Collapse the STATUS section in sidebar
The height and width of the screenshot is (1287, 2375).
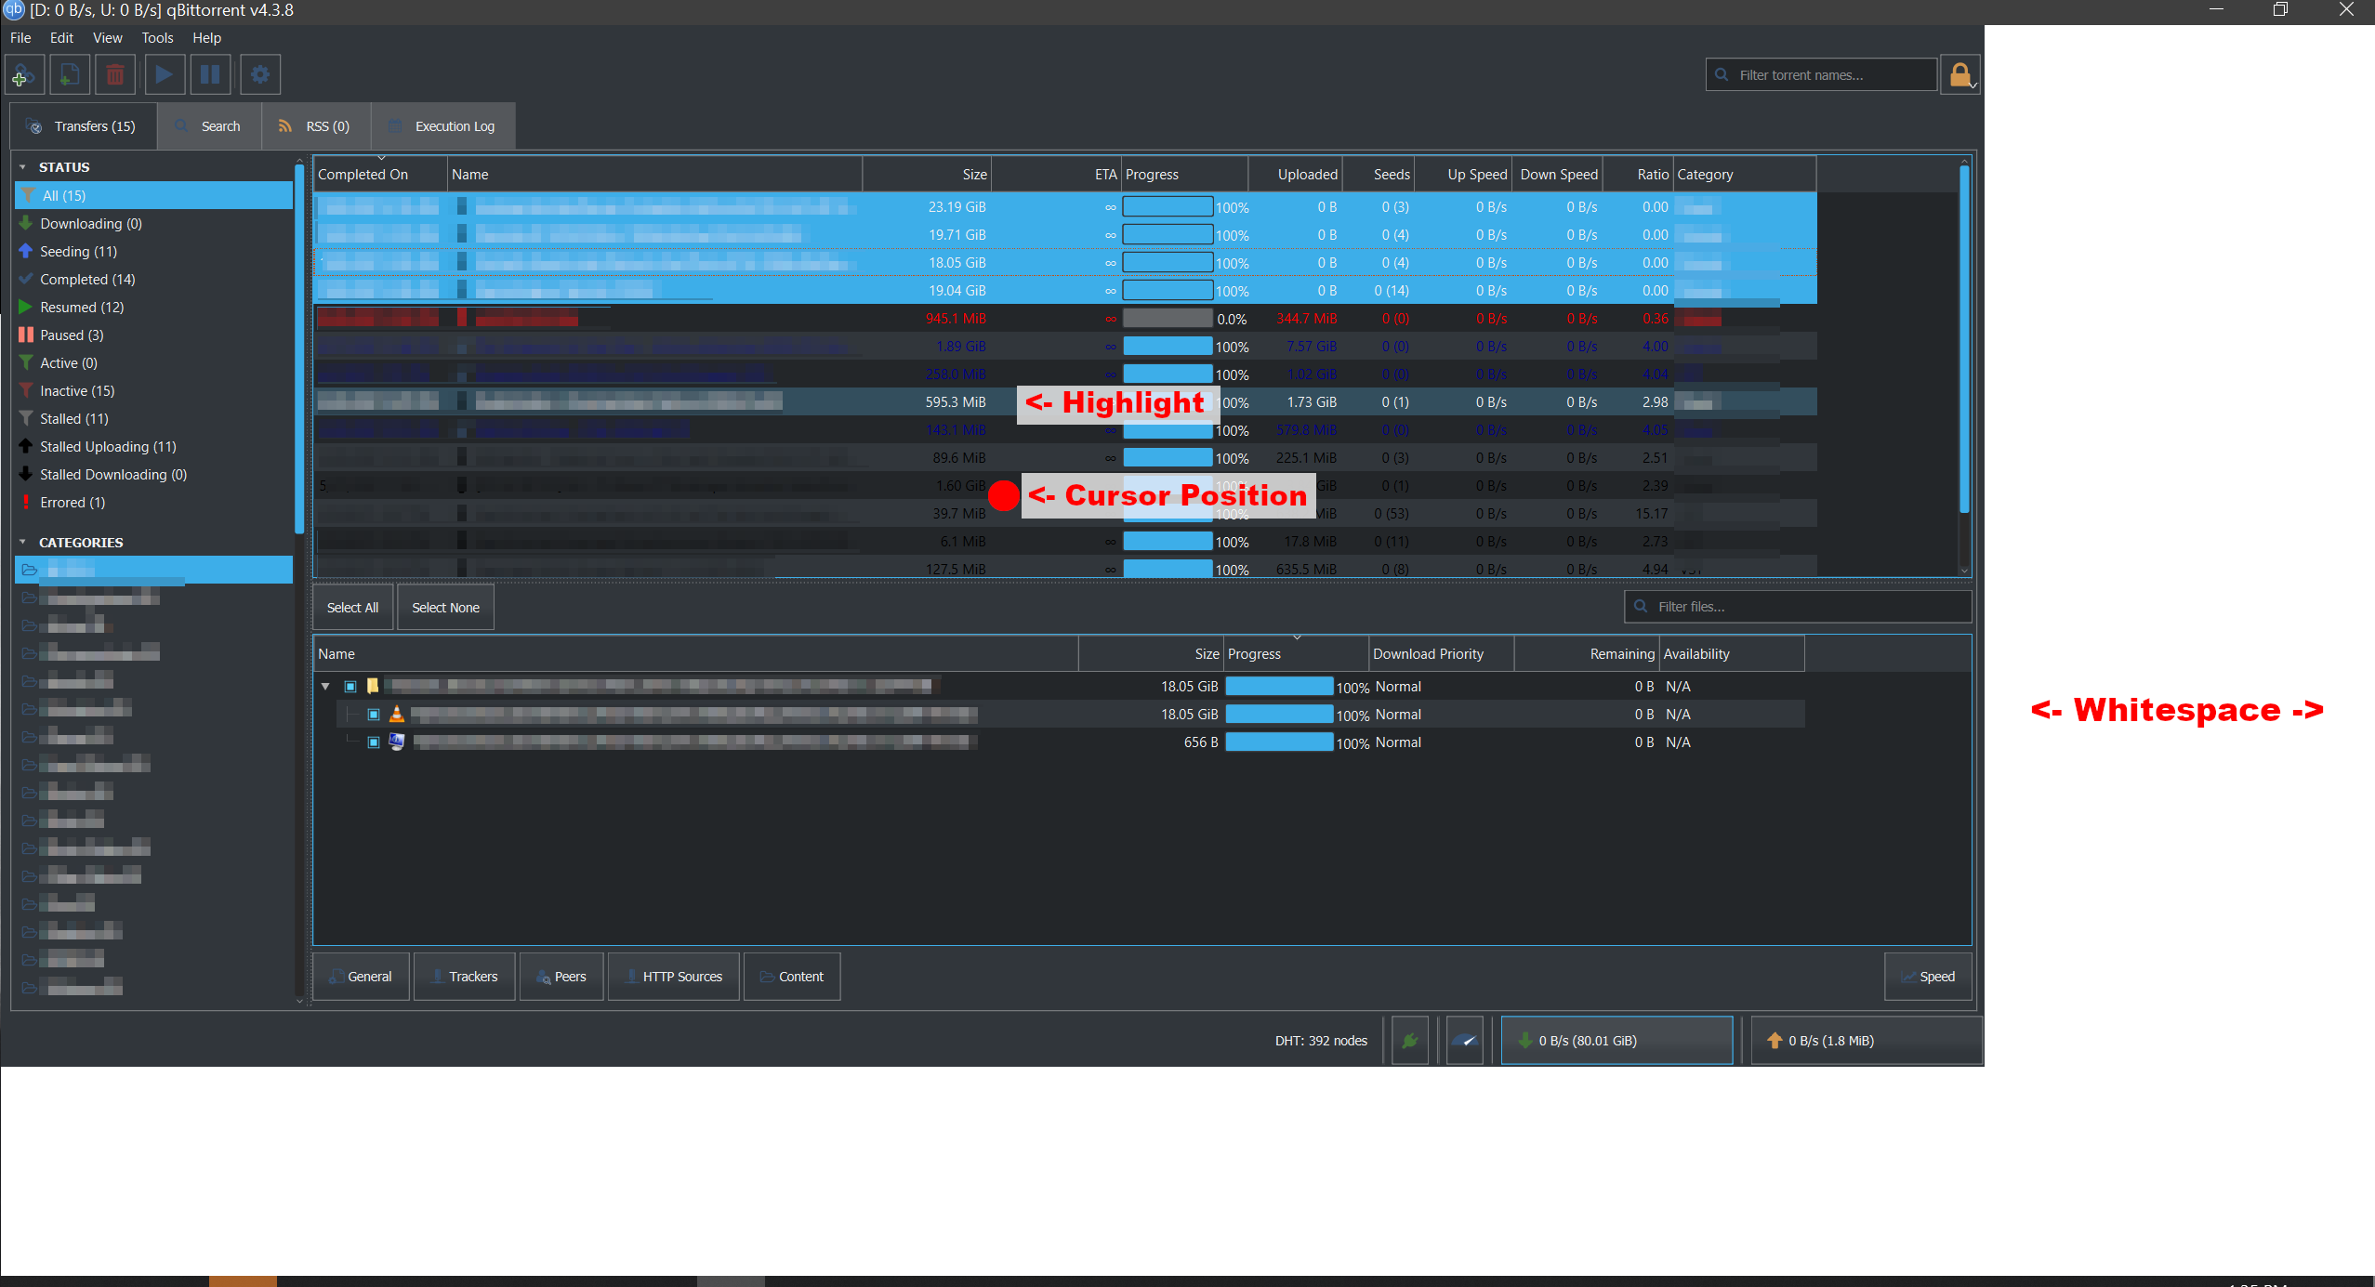click(22, 167)
